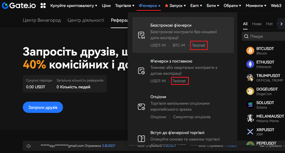Open the Боти dropdown menu
This screenshot has width=285, height=153.
[213, 6]
